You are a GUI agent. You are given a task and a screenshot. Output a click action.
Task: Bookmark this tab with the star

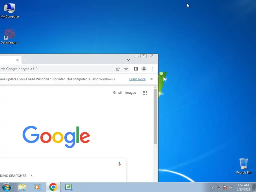126,69
